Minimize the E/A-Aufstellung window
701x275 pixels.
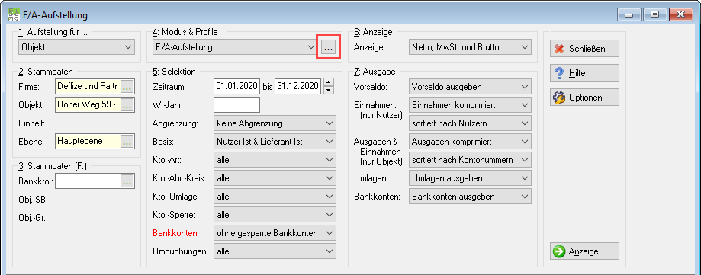click(629, 14)
